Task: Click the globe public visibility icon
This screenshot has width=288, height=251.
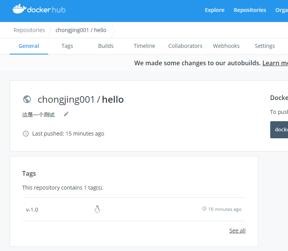Action: [27, 99]
